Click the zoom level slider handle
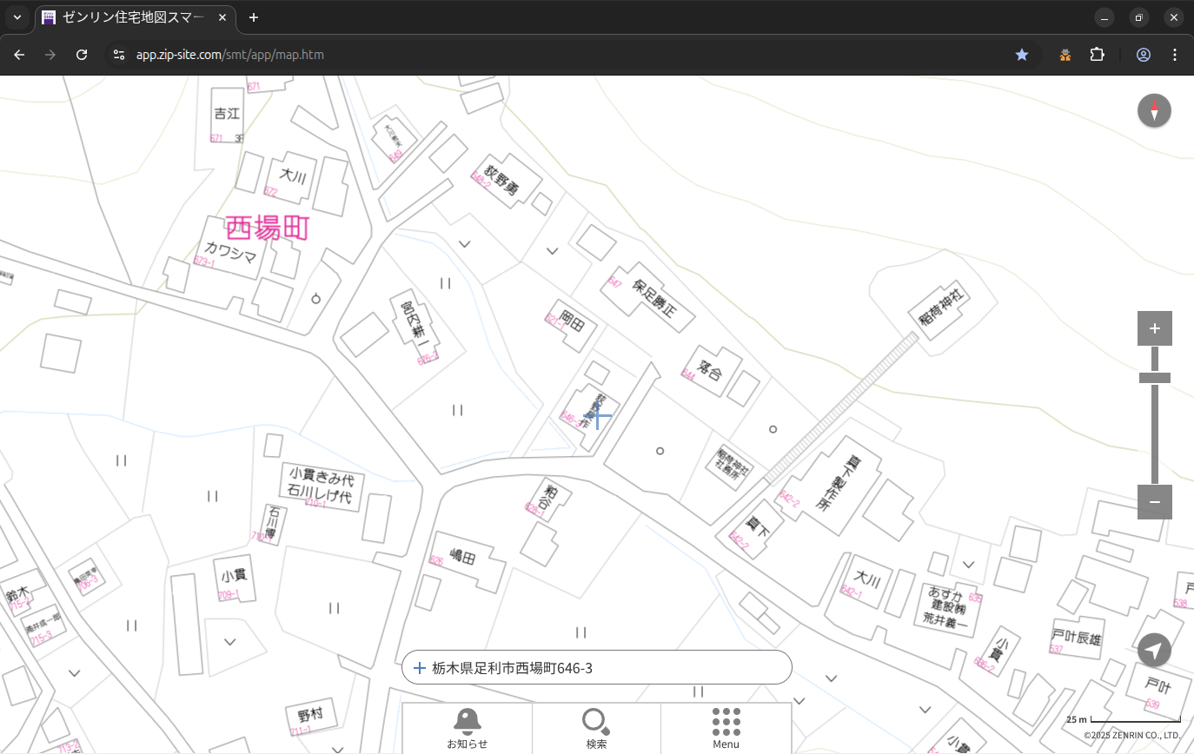Screen dimensions: 1194x754 click(x=1154, y=378)
